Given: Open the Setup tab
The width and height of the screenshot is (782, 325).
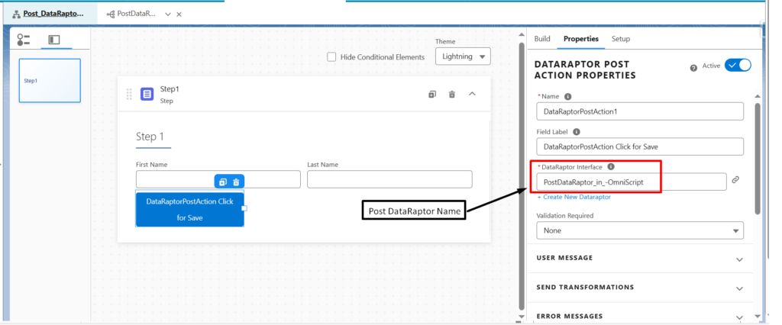Looking at the screenshot, I should pos(621,39).
